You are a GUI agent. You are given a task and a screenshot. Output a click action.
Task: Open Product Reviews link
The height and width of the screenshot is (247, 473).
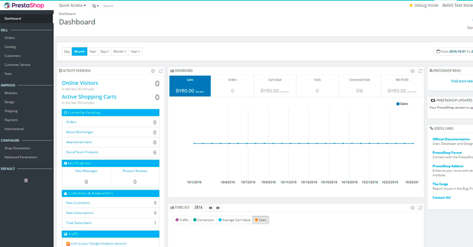[x=135, y=171]
